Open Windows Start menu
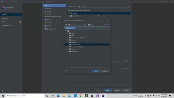Screen dimensions: 174x98 coord(3,96)
